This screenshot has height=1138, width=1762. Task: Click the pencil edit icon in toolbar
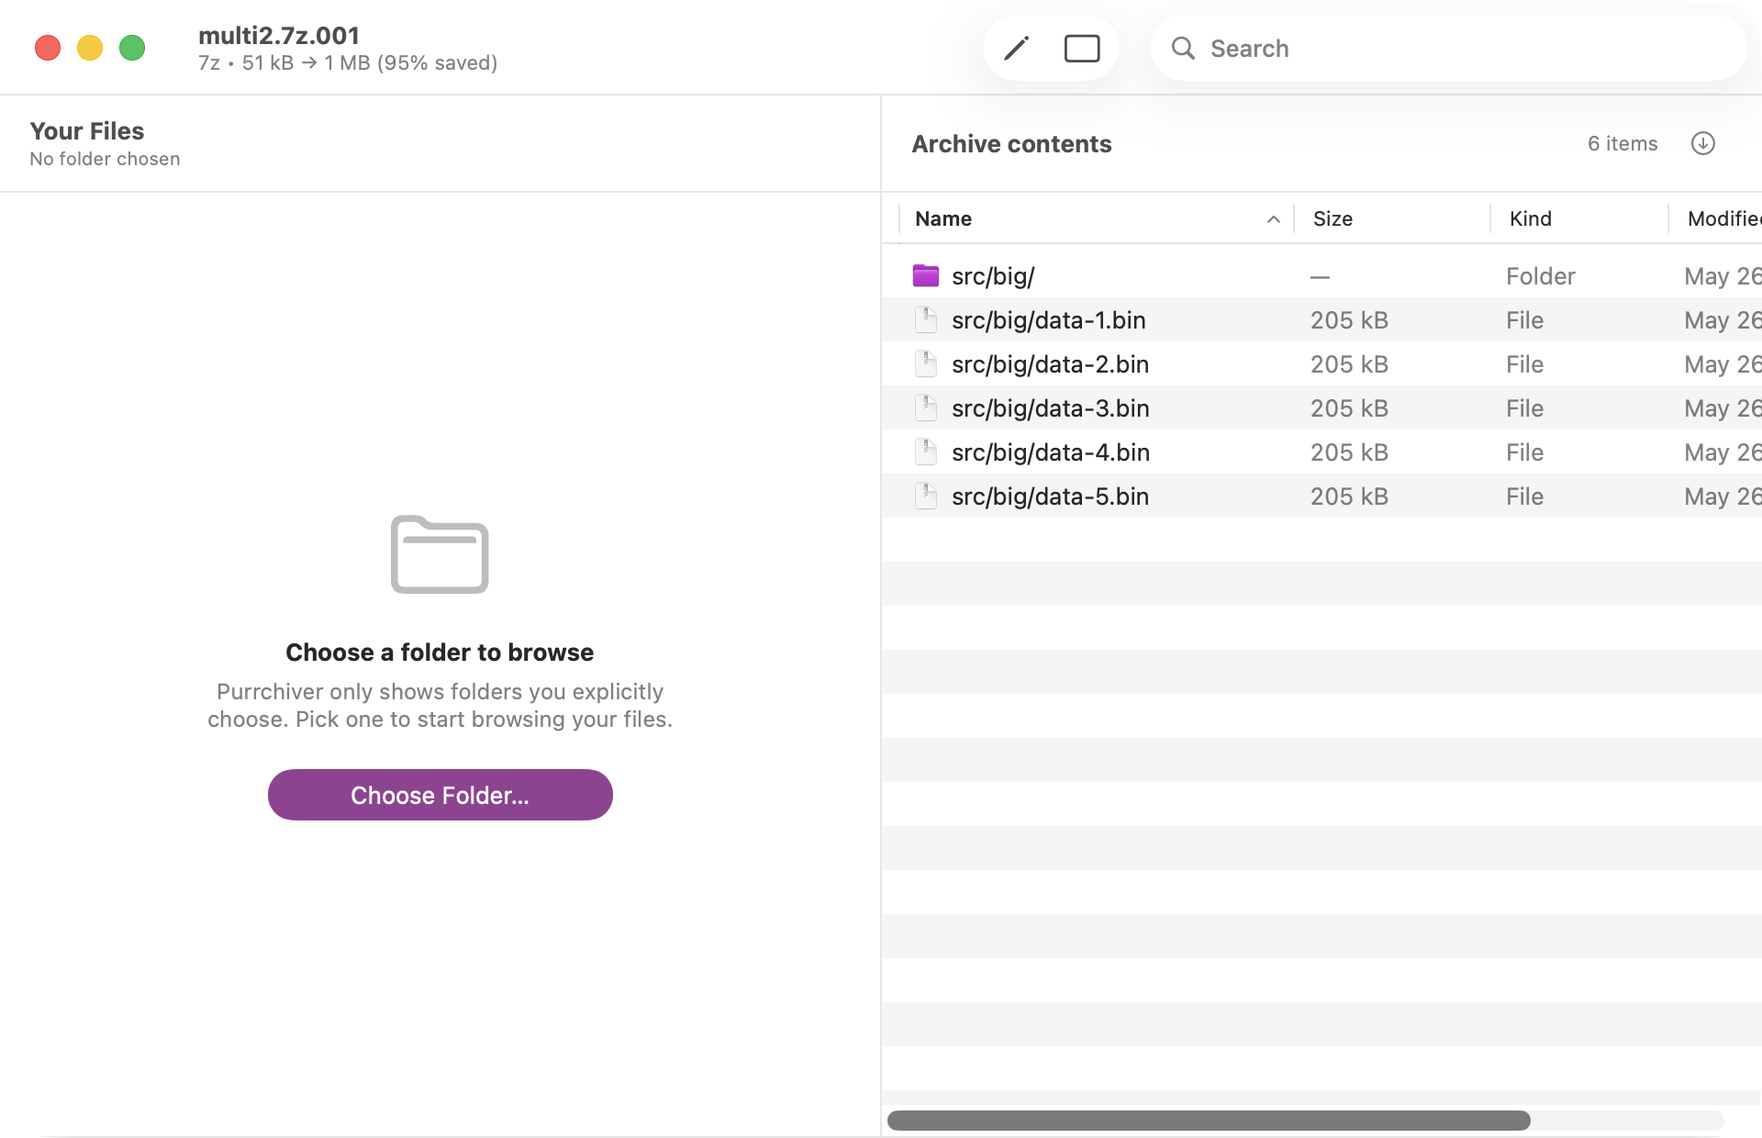(1017, 48)
